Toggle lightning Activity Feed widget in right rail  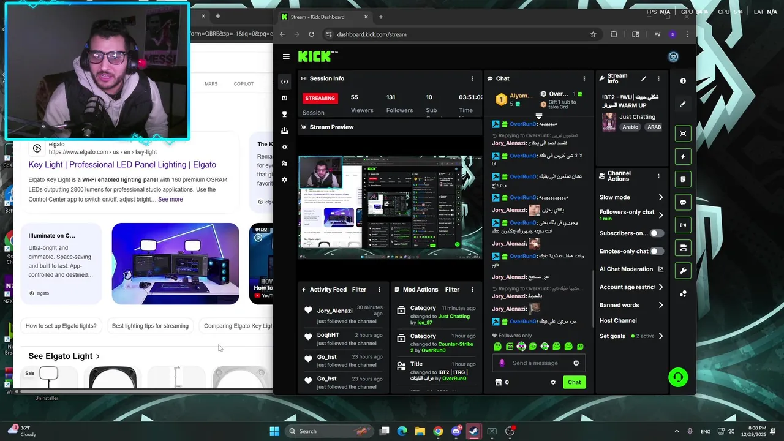click(683, 157)
